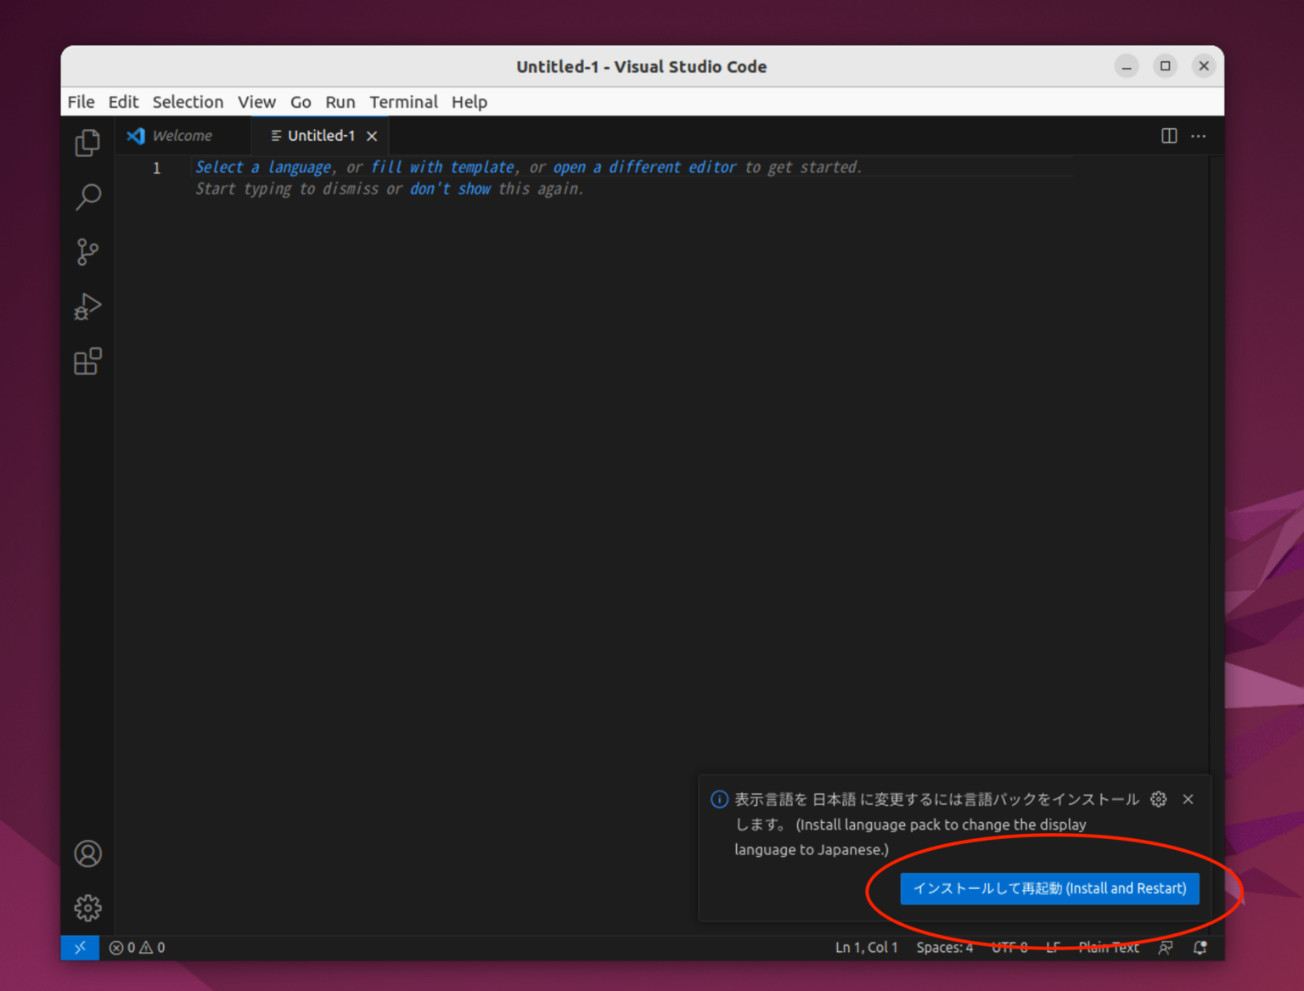Screen dimensions: 1304x991
Task: Change indentation via Spaces: 4 control
Action: click(x=944, y=947)
